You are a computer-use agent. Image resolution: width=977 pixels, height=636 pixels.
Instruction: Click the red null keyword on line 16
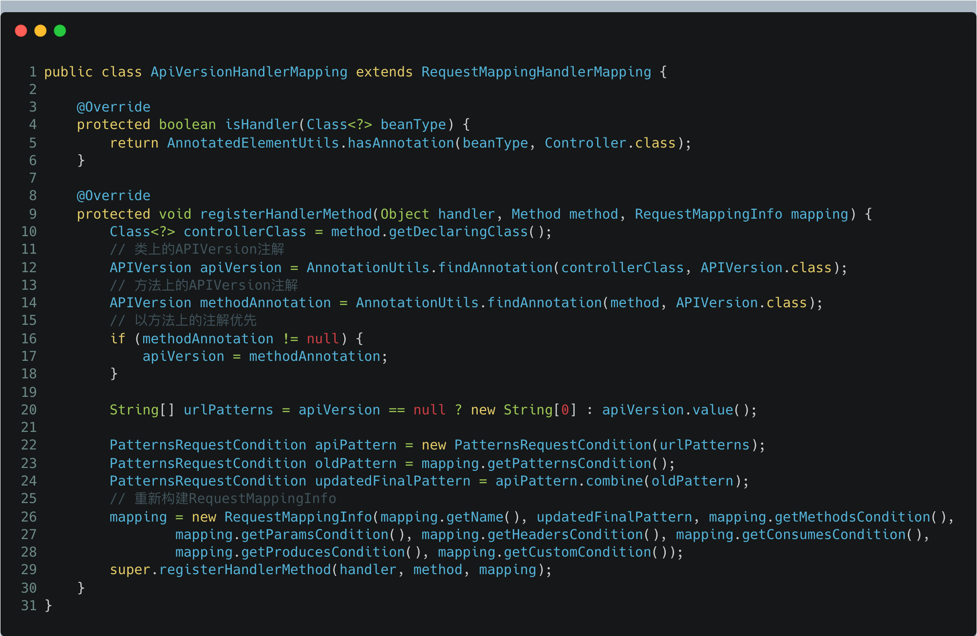[x=322, y=339]
